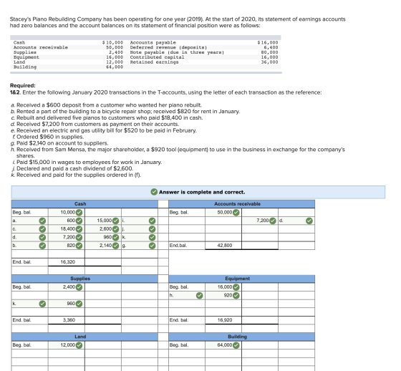This screenshot has width=401, height=371.
Task: Click the Cash End. bal 16,320 cell
Action: coord(67,262)
